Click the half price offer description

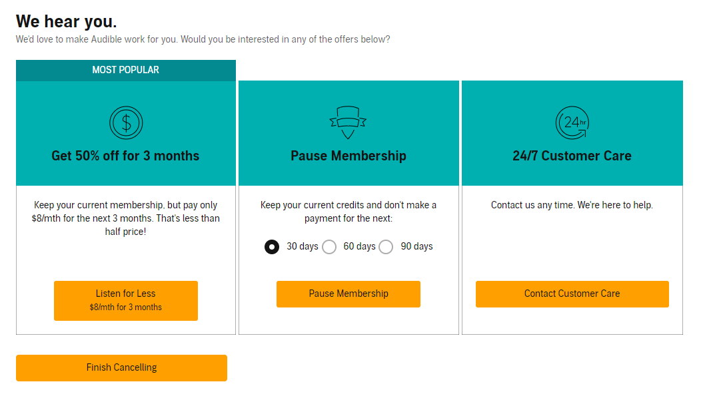coord(126,218)
